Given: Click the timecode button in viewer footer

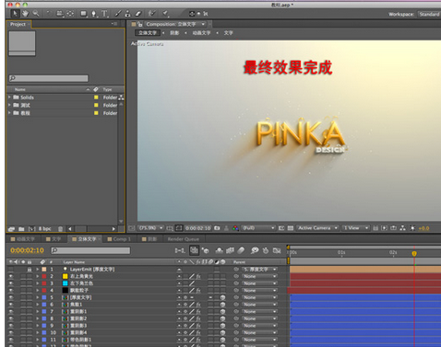Looking at the screenshot, I should [198, 228].
